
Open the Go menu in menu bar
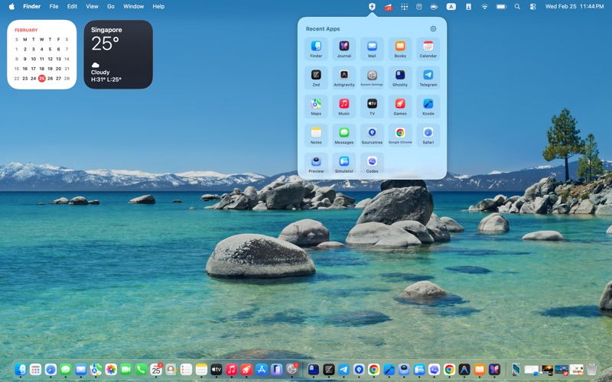click(111, 6)
